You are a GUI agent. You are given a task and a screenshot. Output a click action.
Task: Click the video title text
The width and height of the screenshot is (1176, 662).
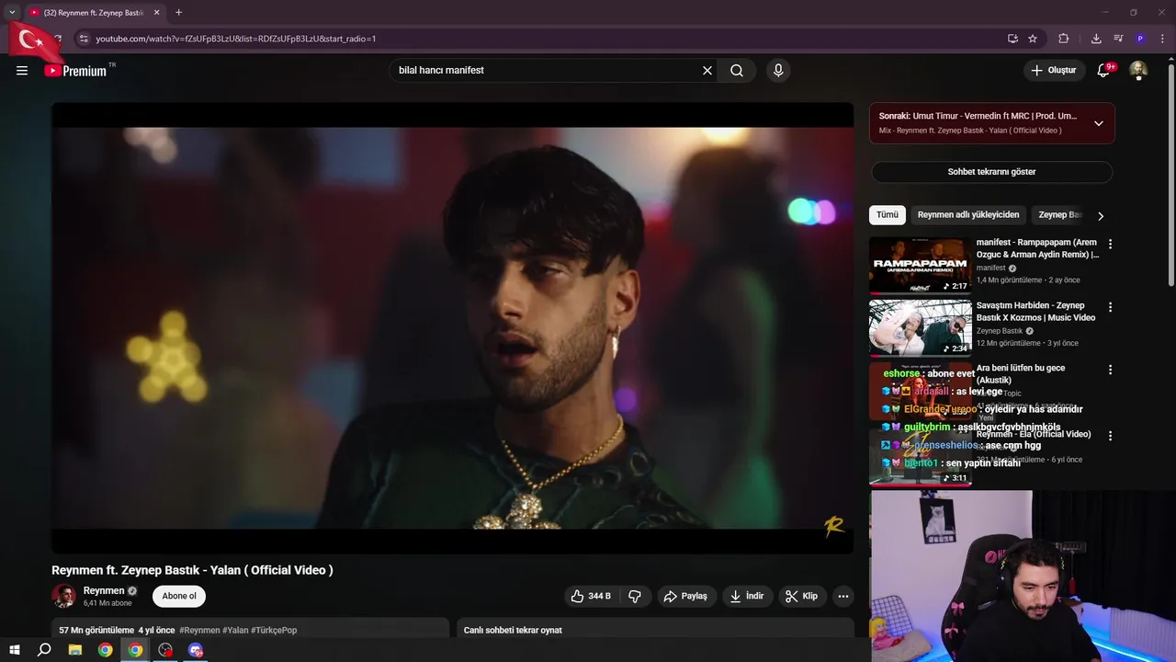pyautogui.click(x=192, y=570)
